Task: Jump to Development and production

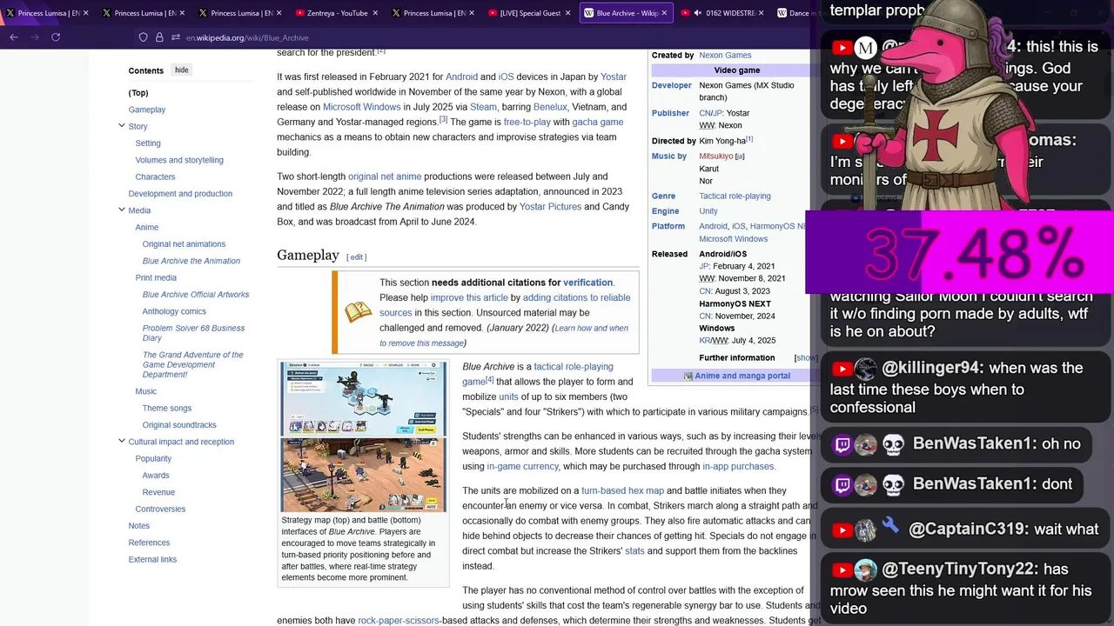Action: pos(180,194)
